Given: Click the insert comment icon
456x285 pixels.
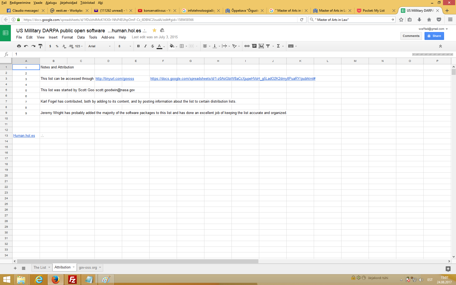Looking at the screenshot, I should point(254,46).
